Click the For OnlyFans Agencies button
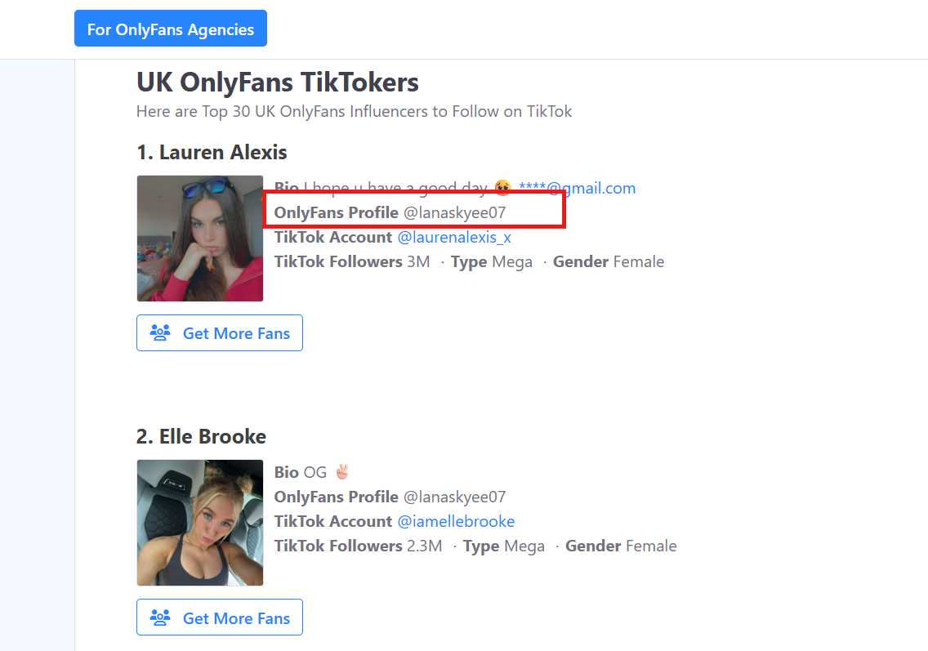 click(x=171, y=29)
